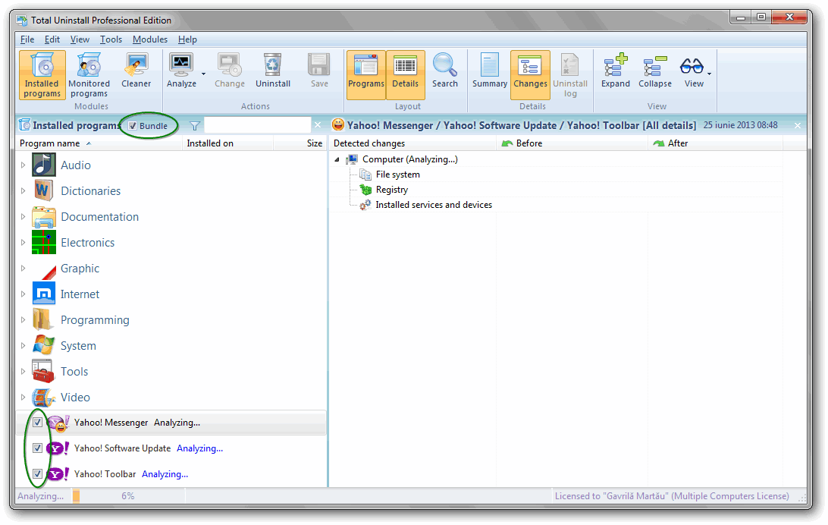Expand the Internet program group
The image size is (828, 525).
tap(24, 294)
